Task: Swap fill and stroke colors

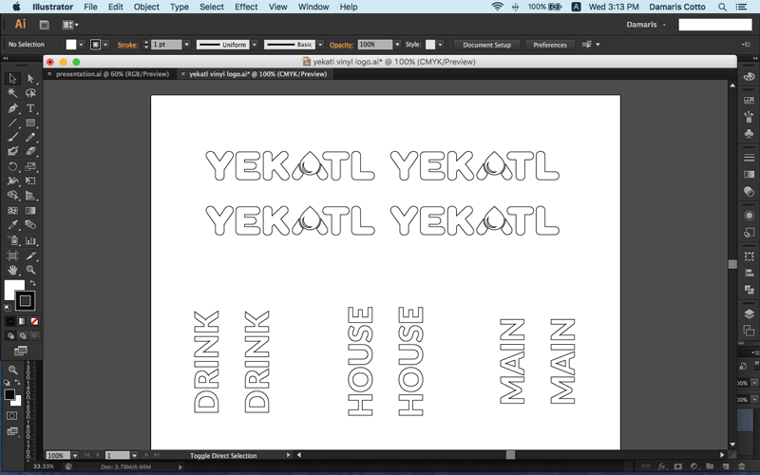Action: pos(33,283)
